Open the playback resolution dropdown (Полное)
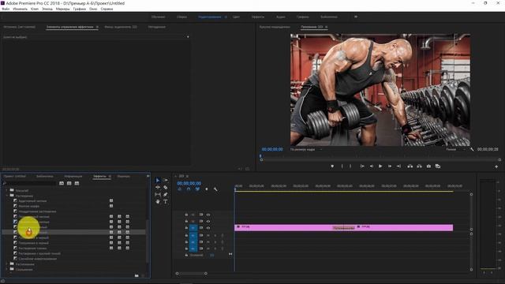The width and height of the screenshot is (505, 284). (x=455, y=149)
